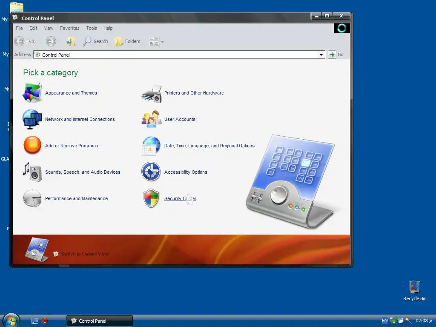436x327 pixels.
Task: Open the Accessibility Options text link
Action: [x=186, y=172]
